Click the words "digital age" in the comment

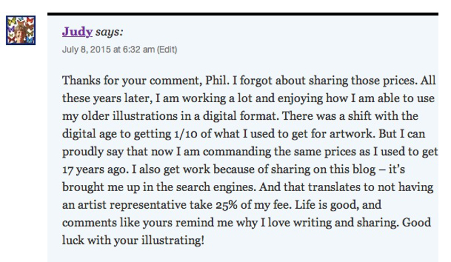pyautogui.click(x=89, y=133)
